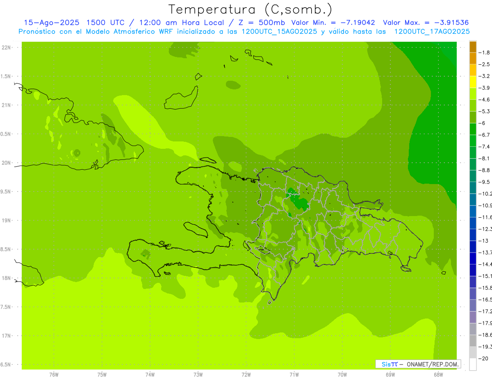Click the "-3.2" colorbar label

pyautogui.click(x=485, y=76)
